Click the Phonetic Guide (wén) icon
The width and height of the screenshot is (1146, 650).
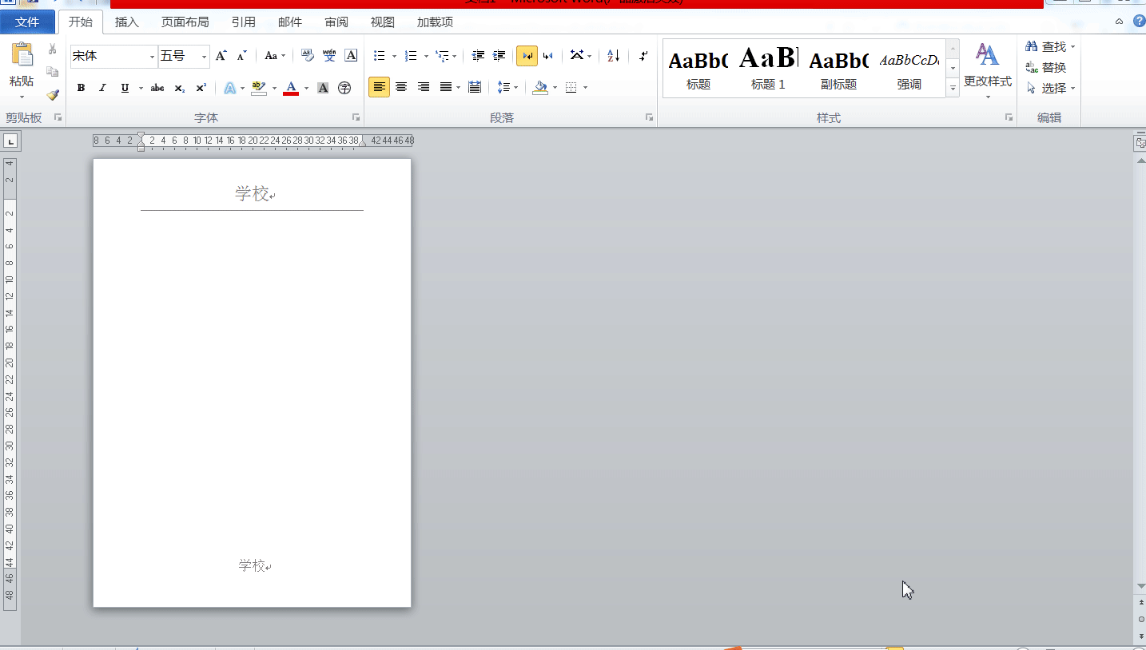pyautogui.click(x=329, y=56)
